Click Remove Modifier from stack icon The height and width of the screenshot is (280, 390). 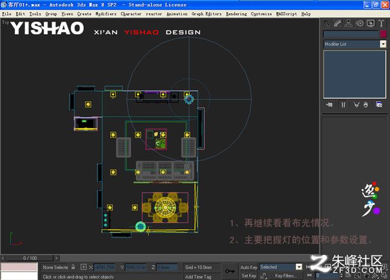[365, 104]
